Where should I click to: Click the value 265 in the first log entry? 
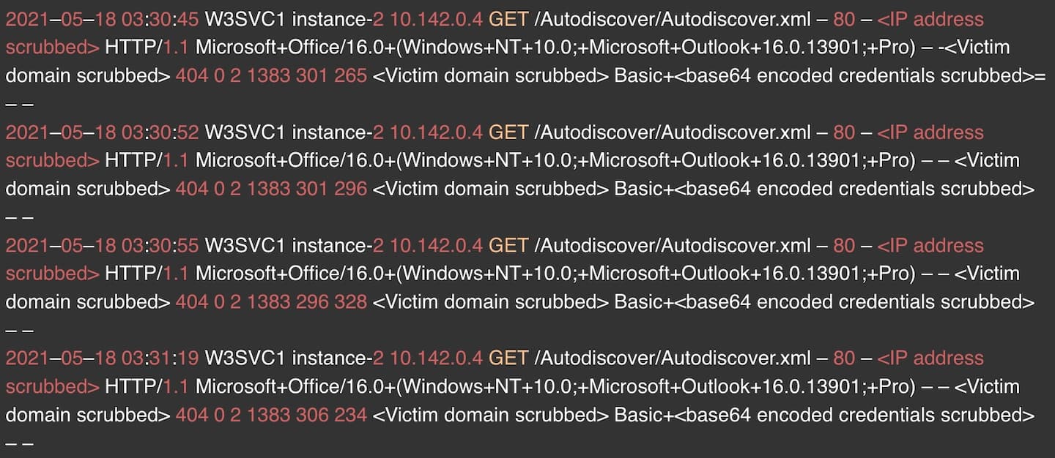pyautogui.click(x=349, y=76)
